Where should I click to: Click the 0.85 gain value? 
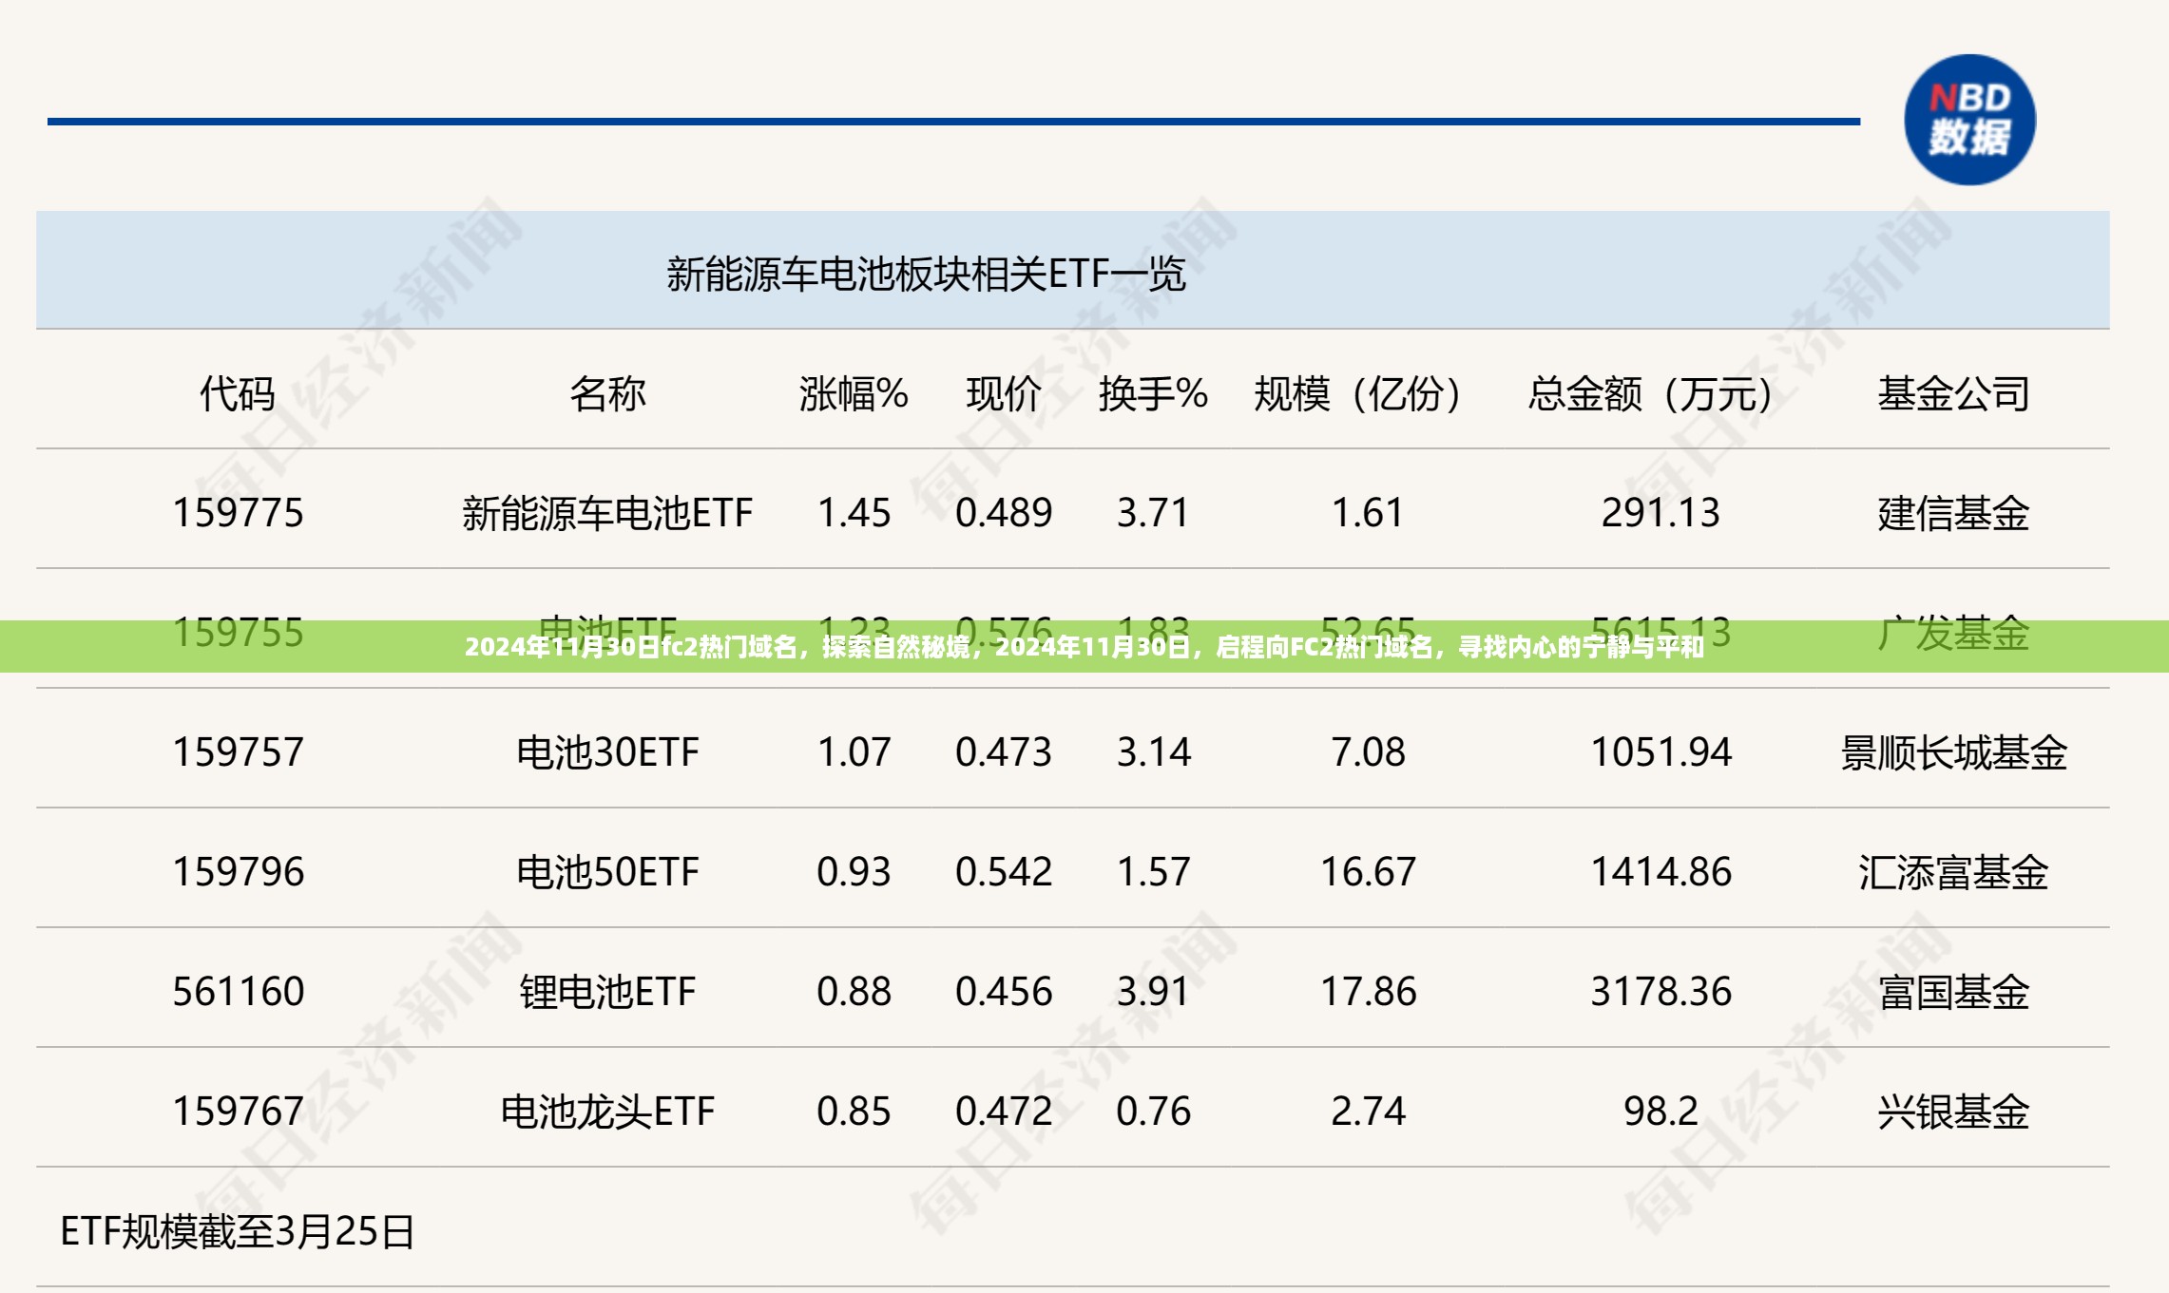point(854,1112)
